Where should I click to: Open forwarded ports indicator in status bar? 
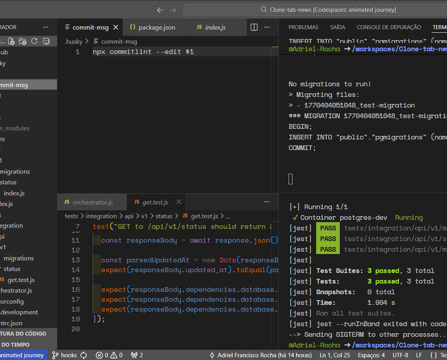[x=137, y=355]
